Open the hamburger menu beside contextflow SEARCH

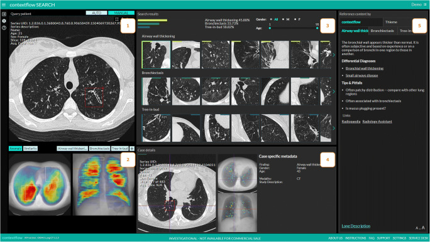4,4
